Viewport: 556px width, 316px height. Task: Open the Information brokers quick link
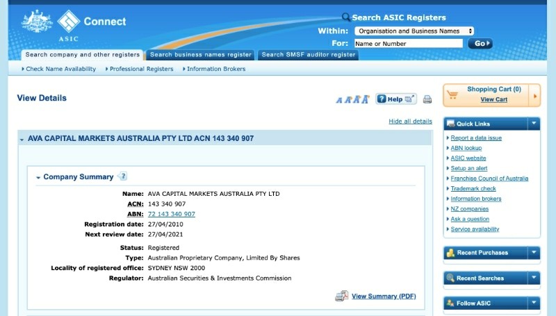pyautogui.click(x=476, y=199)
